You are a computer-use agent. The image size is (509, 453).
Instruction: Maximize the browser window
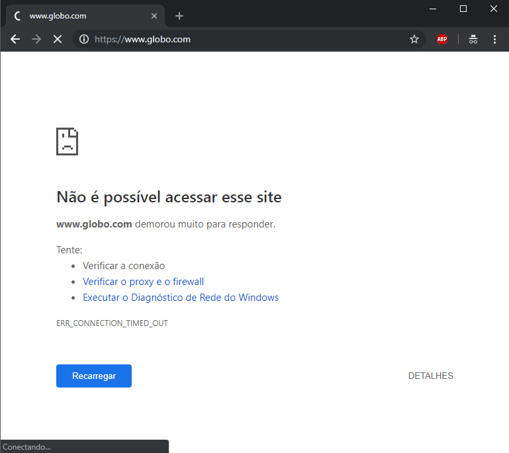[x=463, y=9]
